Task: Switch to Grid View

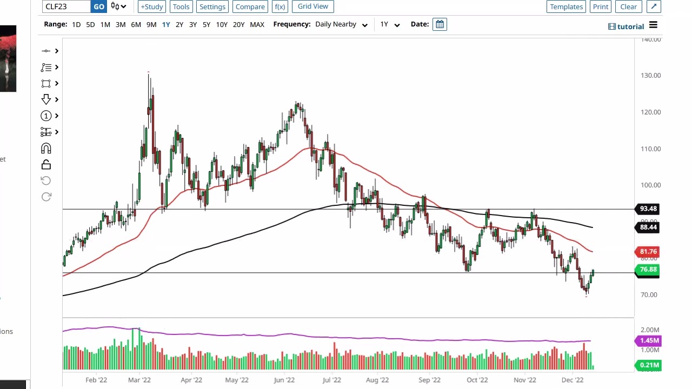Action: tap(313, 6)
